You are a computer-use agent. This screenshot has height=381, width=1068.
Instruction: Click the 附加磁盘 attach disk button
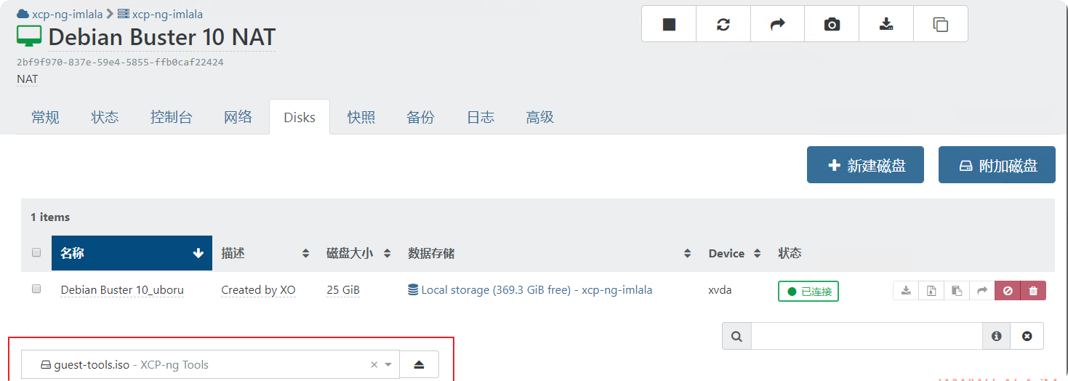click(x=997, y=165)
